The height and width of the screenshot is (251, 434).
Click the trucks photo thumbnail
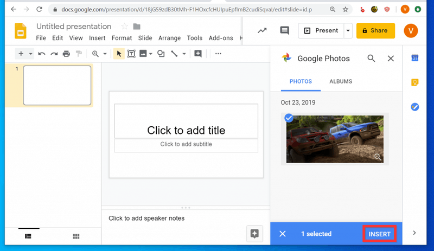pos(335,139)
